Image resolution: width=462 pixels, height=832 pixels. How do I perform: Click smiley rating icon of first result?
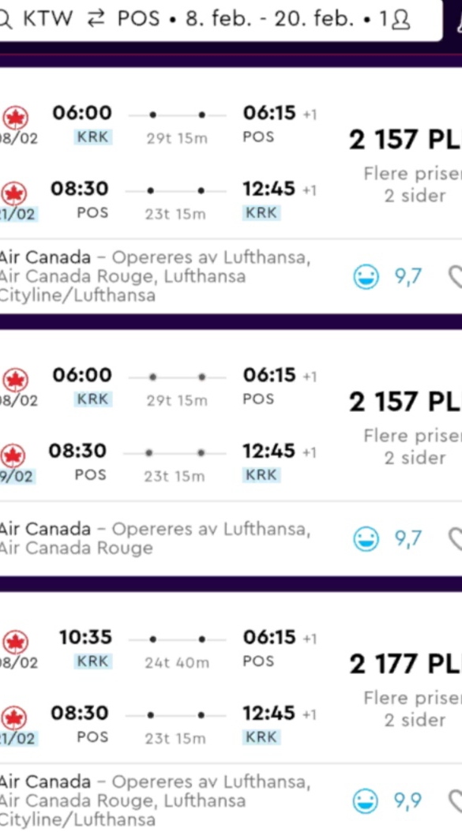coord(366,277)
